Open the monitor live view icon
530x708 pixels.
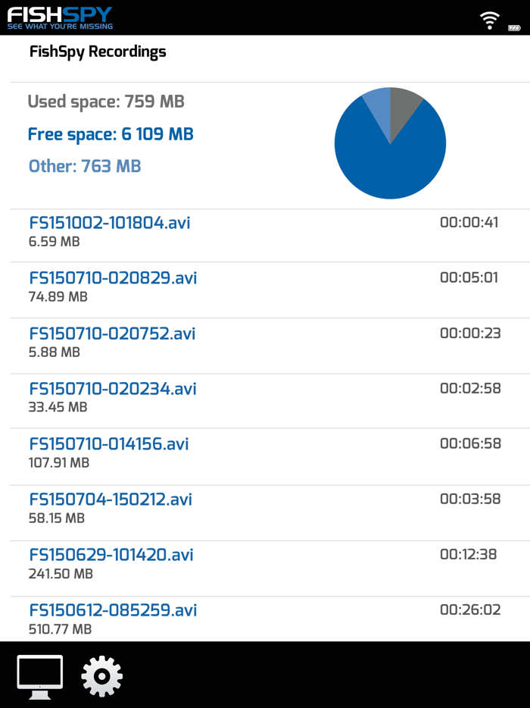(39, 677)
